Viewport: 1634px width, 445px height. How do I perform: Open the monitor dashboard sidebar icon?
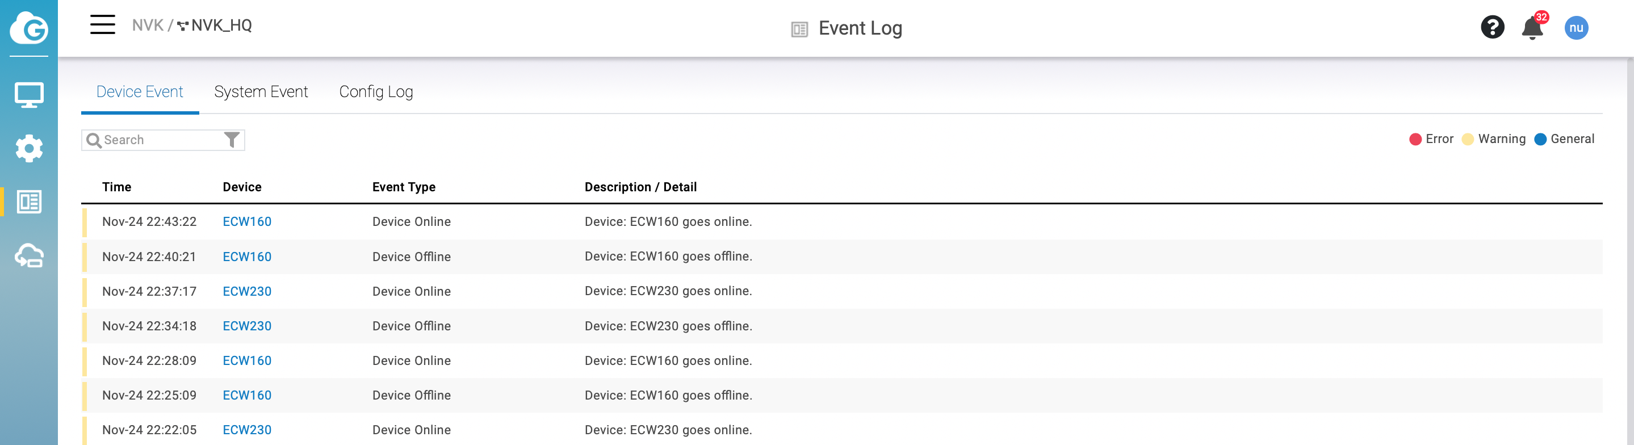28,95
